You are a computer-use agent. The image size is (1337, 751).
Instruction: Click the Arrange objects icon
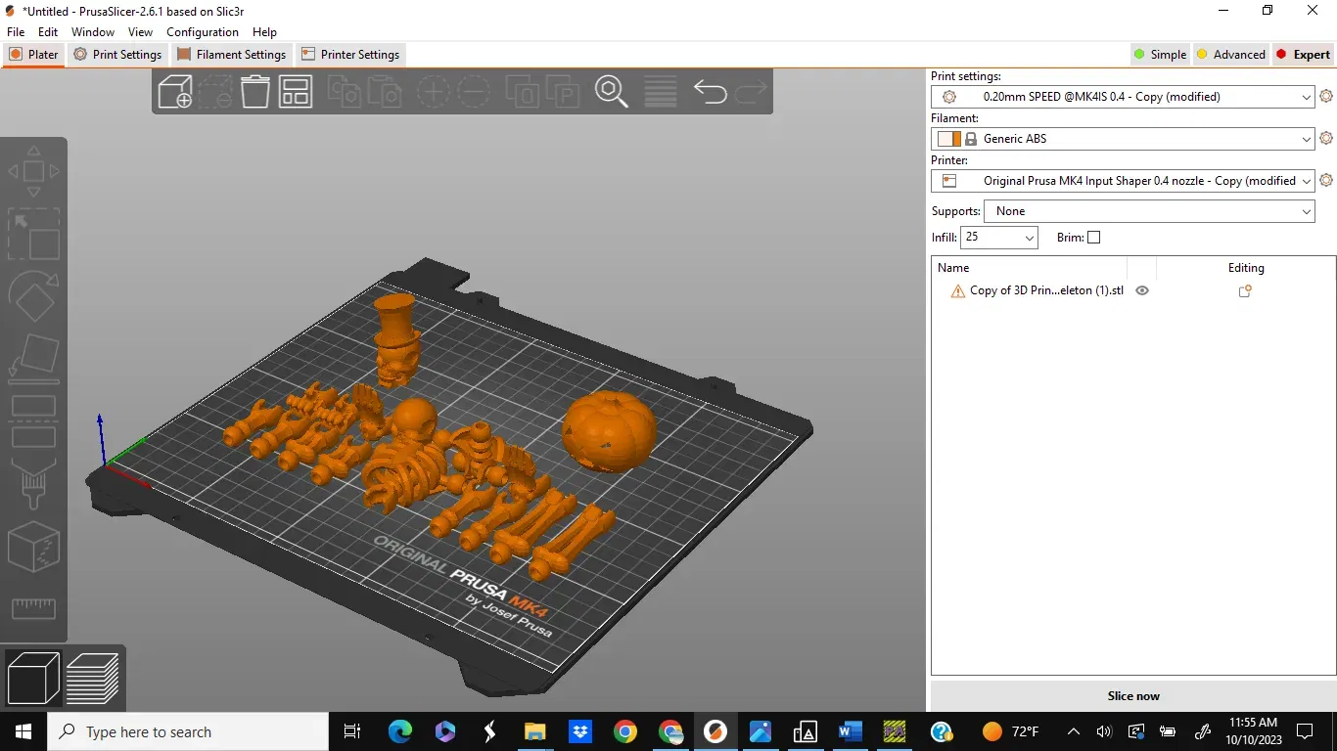pos(295,92)
